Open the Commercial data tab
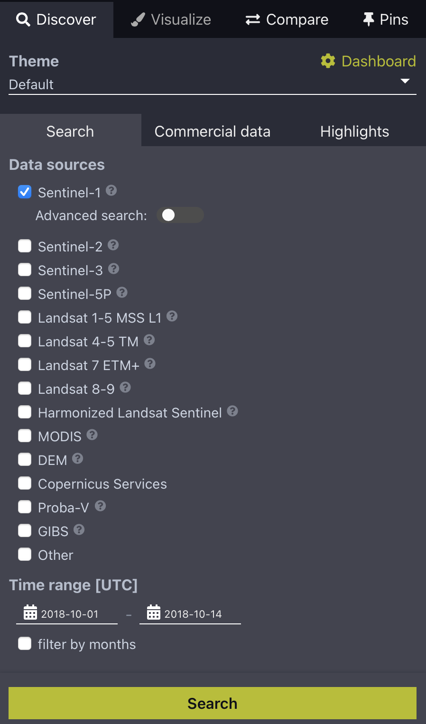The width and height of the screenshot is (426, 724). click(212, 131)
